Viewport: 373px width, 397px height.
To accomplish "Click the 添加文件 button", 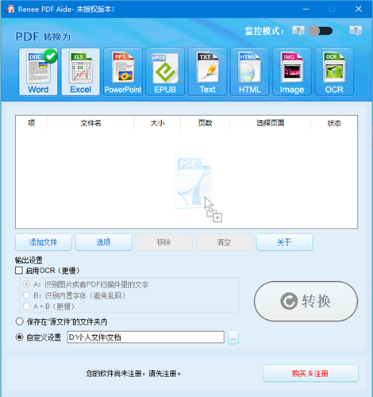I will coord(44,242).
